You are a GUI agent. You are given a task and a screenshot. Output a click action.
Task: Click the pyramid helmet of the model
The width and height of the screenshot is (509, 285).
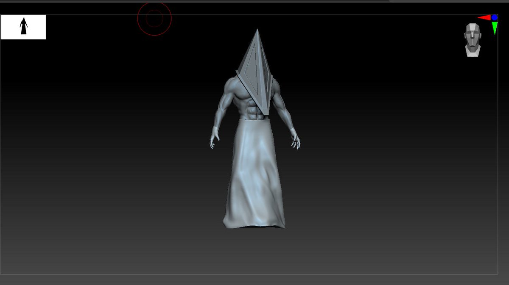[x=256, y=72]
